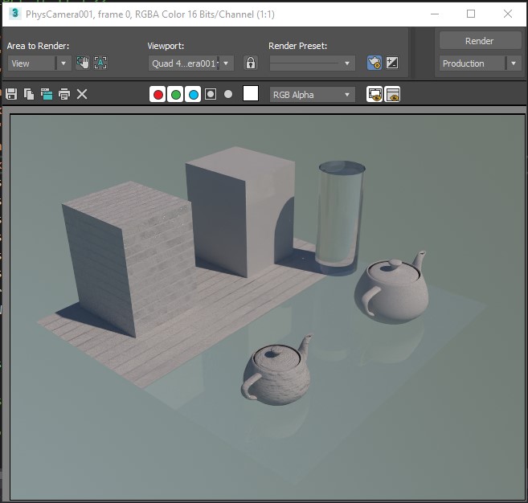Click the Render button
This screenshot has height=503, width=528.
tap(479, 41)
